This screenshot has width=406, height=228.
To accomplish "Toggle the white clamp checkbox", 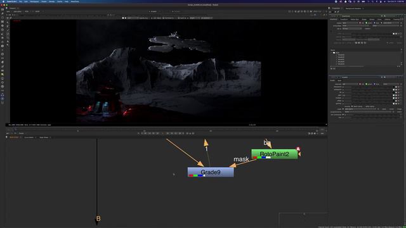I will (364, 106).
